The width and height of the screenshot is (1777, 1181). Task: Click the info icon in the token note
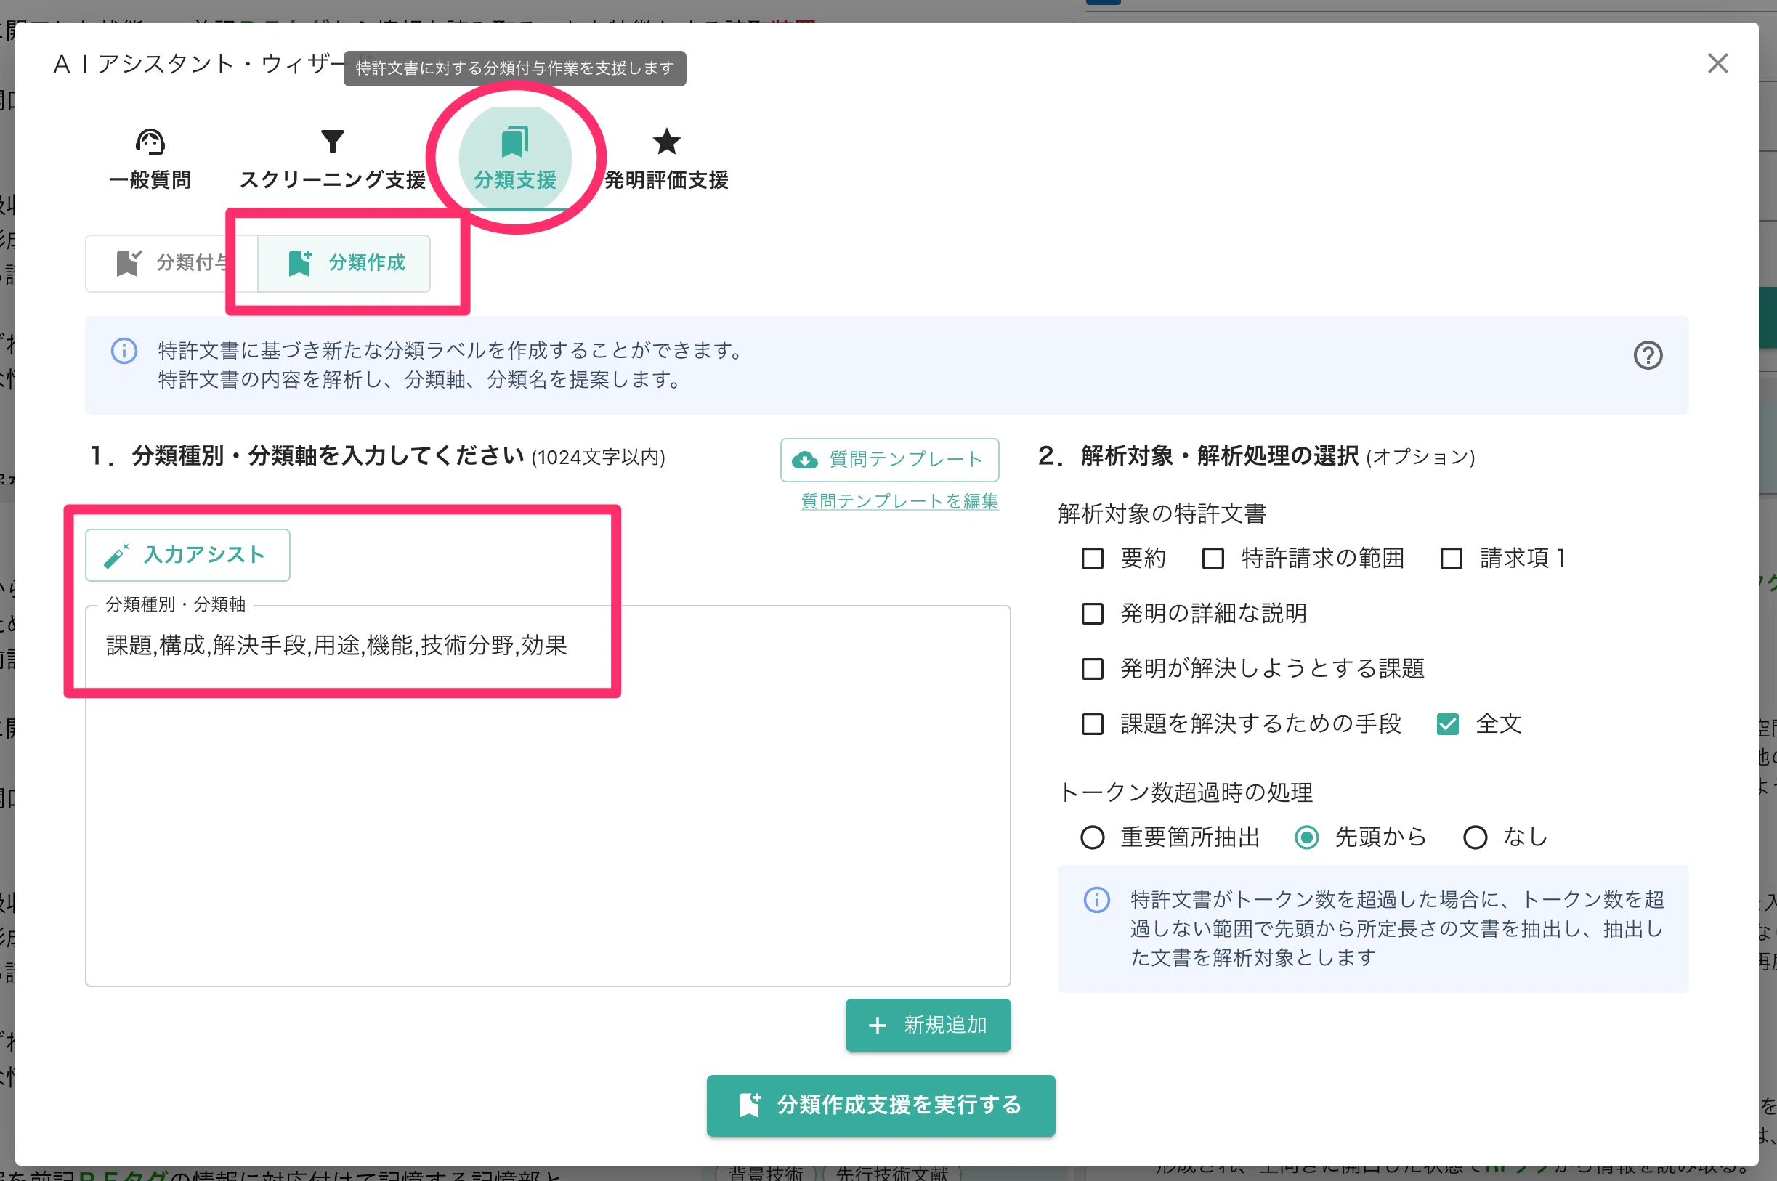click(1096, 899)
